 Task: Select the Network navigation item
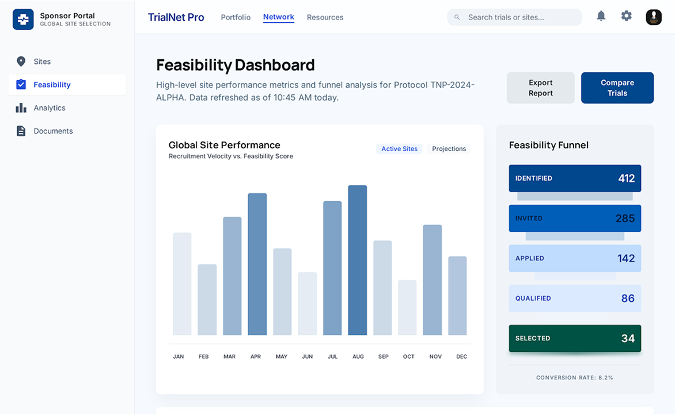[x=278, y=17]
